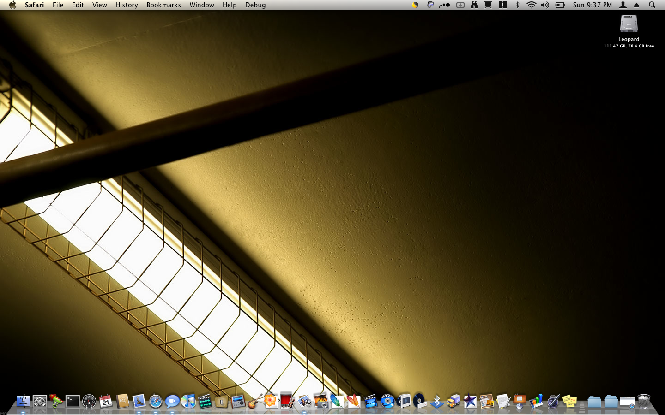
Task: Select the Leopard hard drive on desktop
Action: (629, 24)
